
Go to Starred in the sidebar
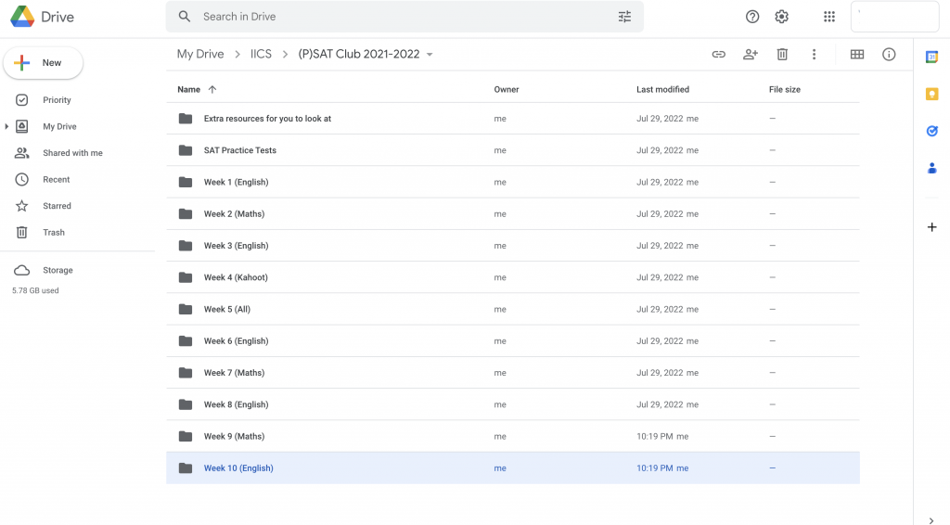point(57,206)
